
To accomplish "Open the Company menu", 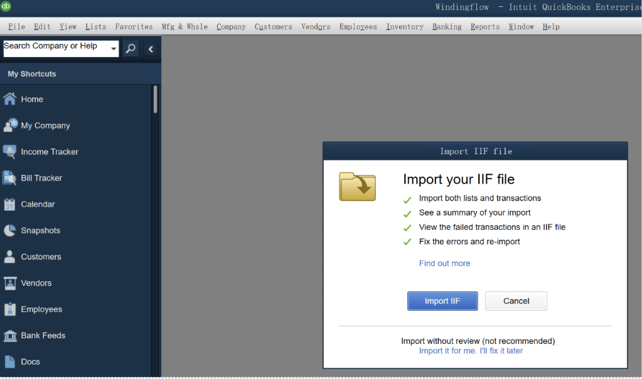I will tap(231, 26).
